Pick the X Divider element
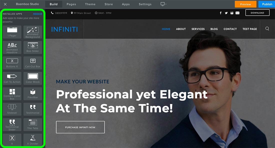 [x=32, y=140]
